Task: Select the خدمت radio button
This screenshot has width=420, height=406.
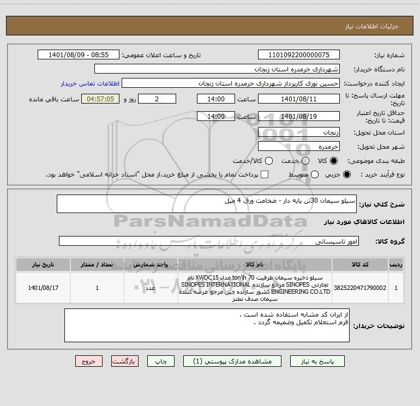Action: (x=305, y=161)
